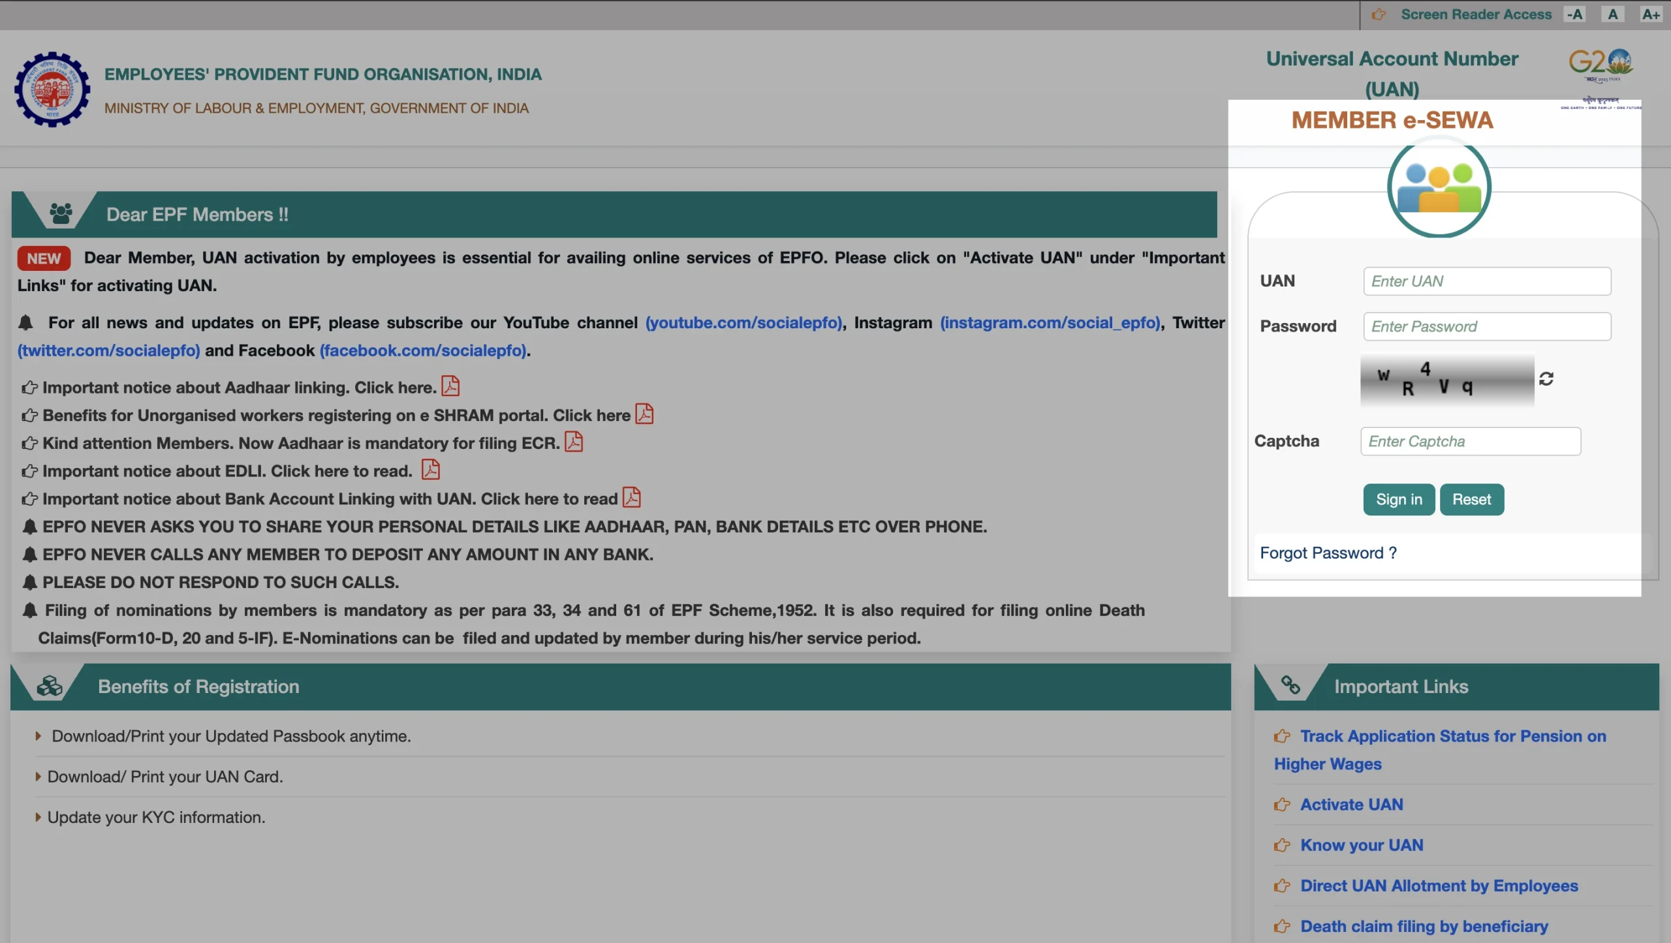Open the Activate UAN link
The width and height of the screenshot is (1671, 943).
point(1351,805)
